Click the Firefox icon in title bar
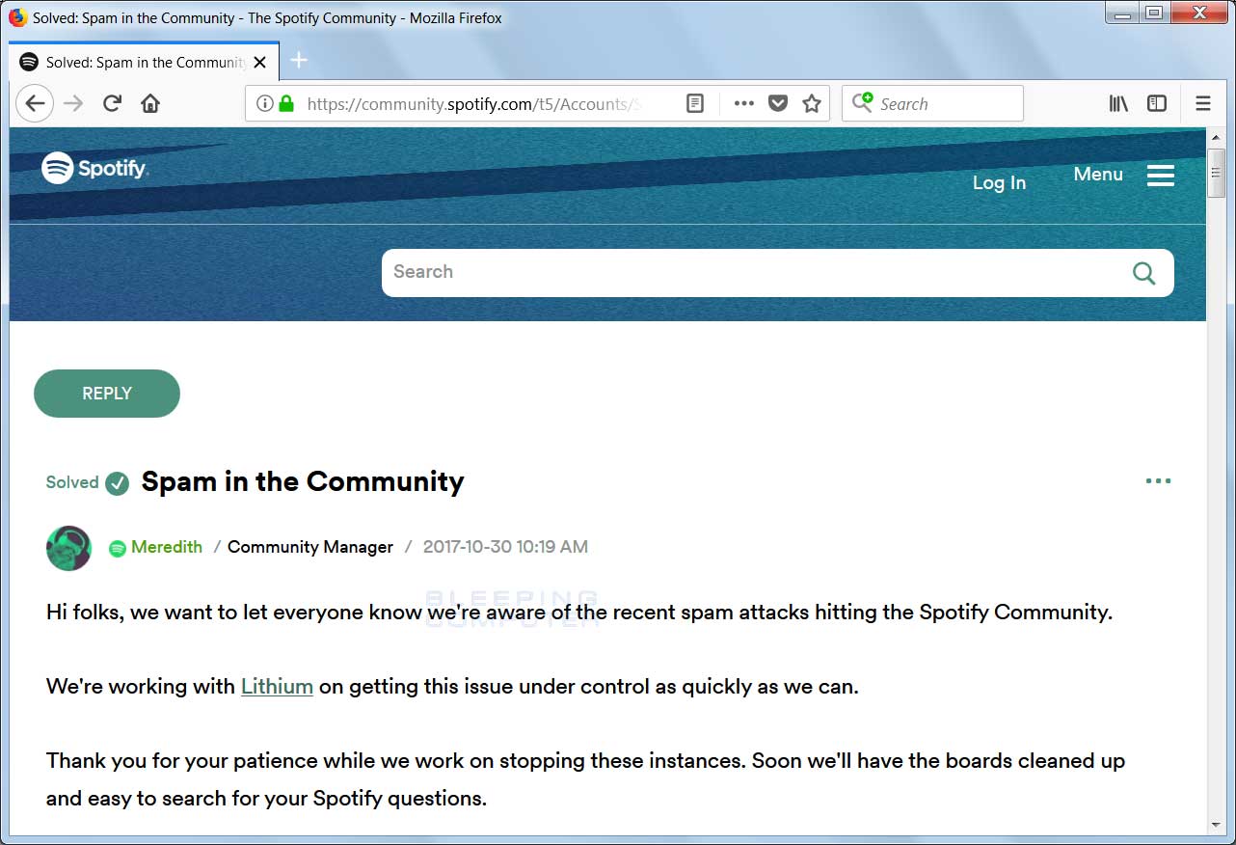Screen dimensions: 1236x845 click(18, 17)
